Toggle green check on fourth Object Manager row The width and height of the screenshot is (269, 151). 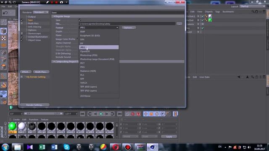pos(203,28)
